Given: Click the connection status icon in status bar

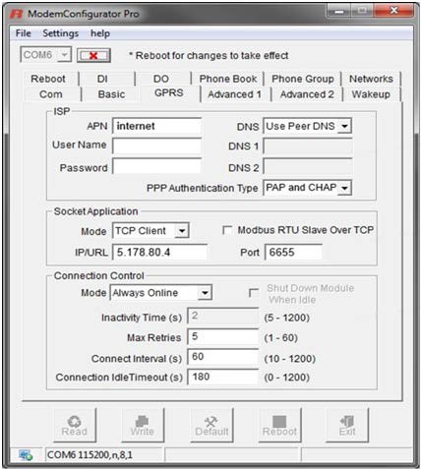Looking at the screenshot, I should 26,455.
